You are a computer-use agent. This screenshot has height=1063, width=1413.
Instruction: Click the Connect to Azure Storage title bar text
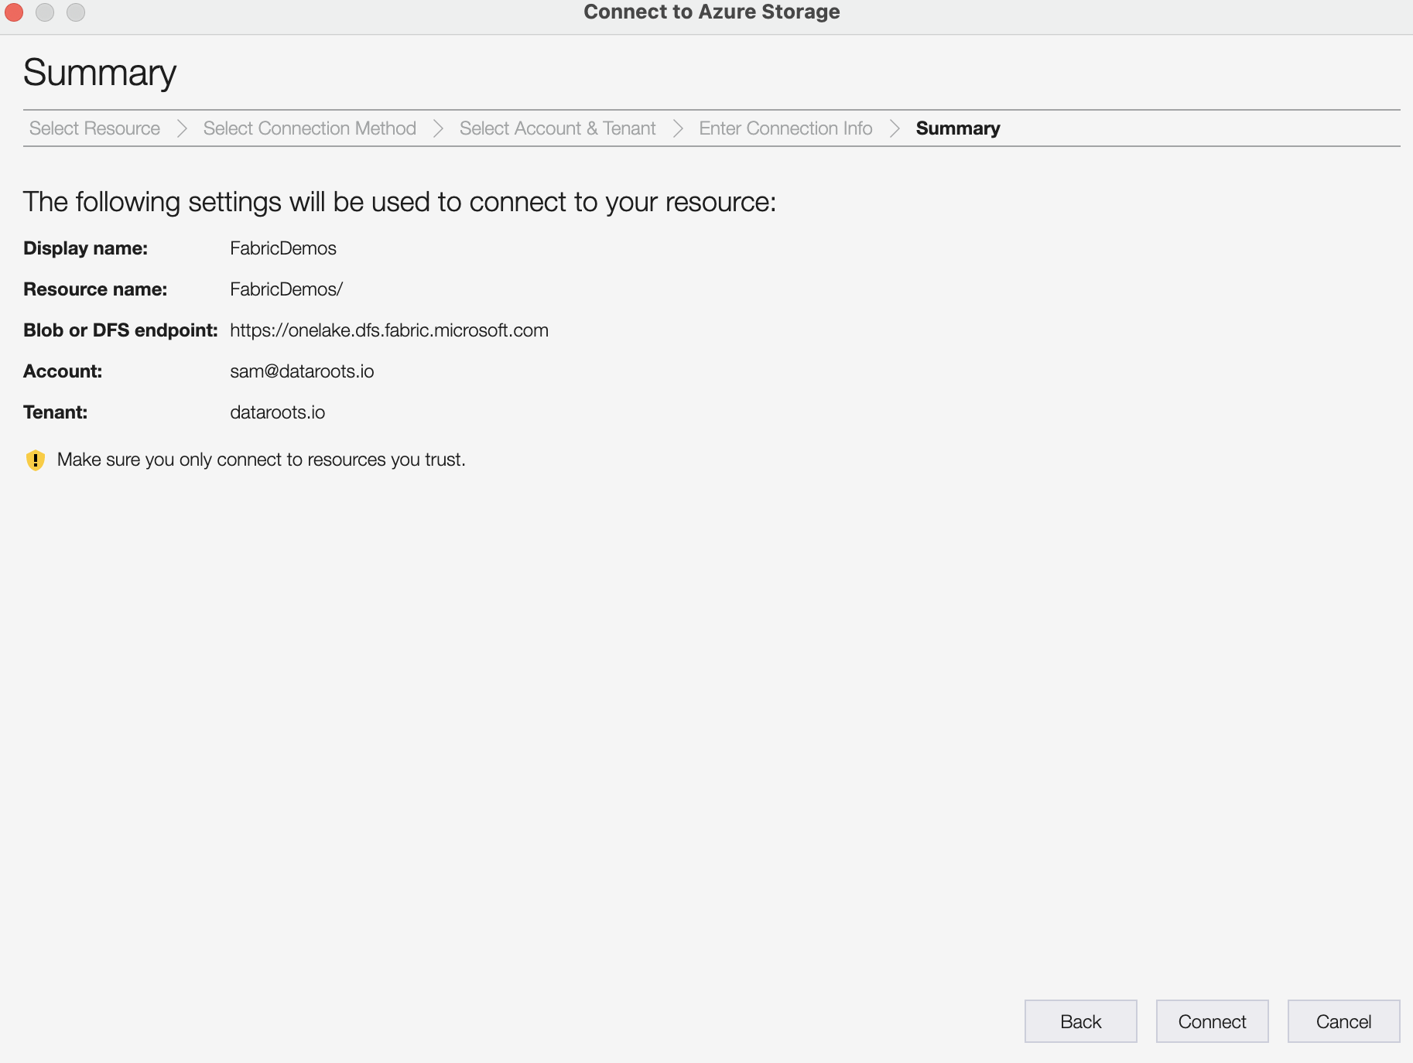711,12
